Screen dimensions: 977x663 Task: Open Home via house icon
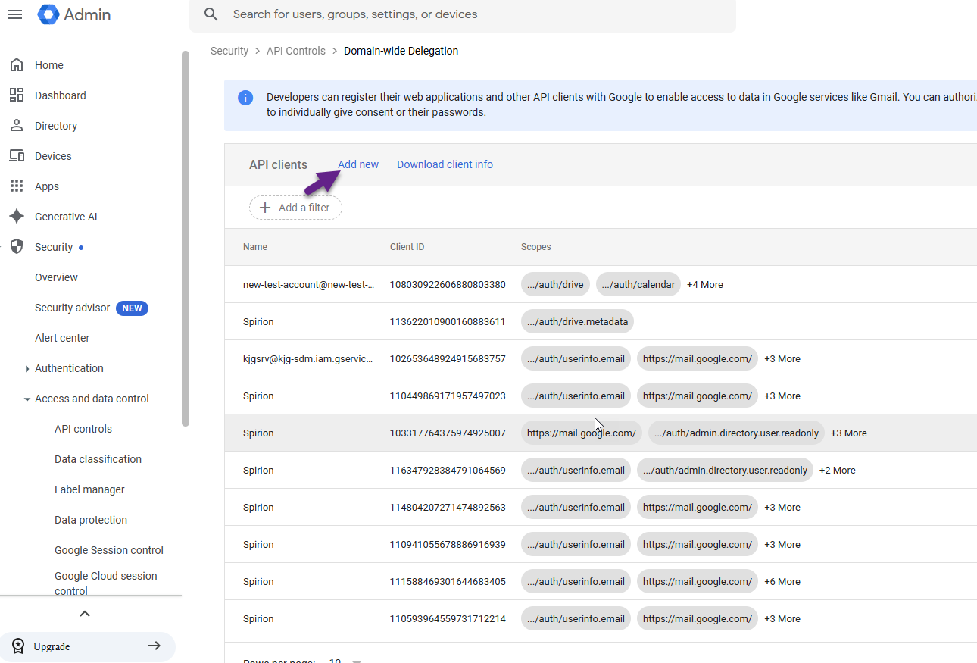tap(17, 65)
